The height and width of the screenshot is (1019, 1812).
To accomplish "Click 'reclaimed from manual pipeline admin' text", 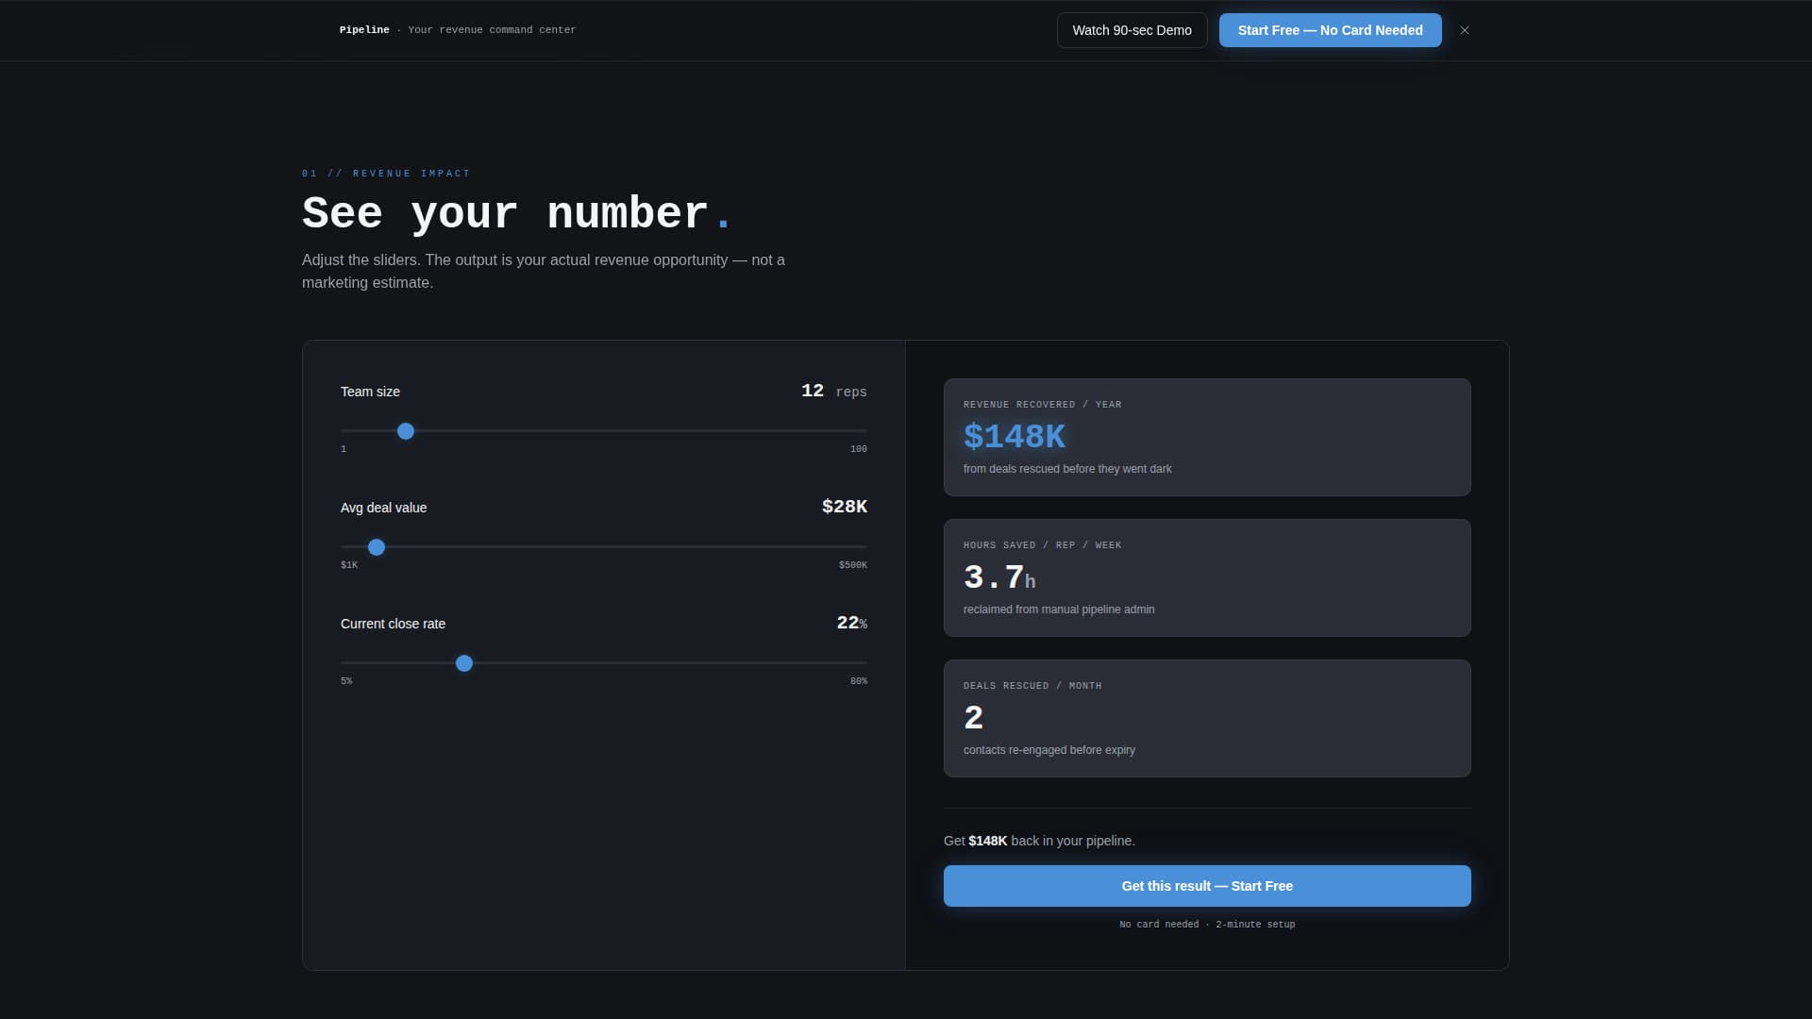I will (1059, 610).
